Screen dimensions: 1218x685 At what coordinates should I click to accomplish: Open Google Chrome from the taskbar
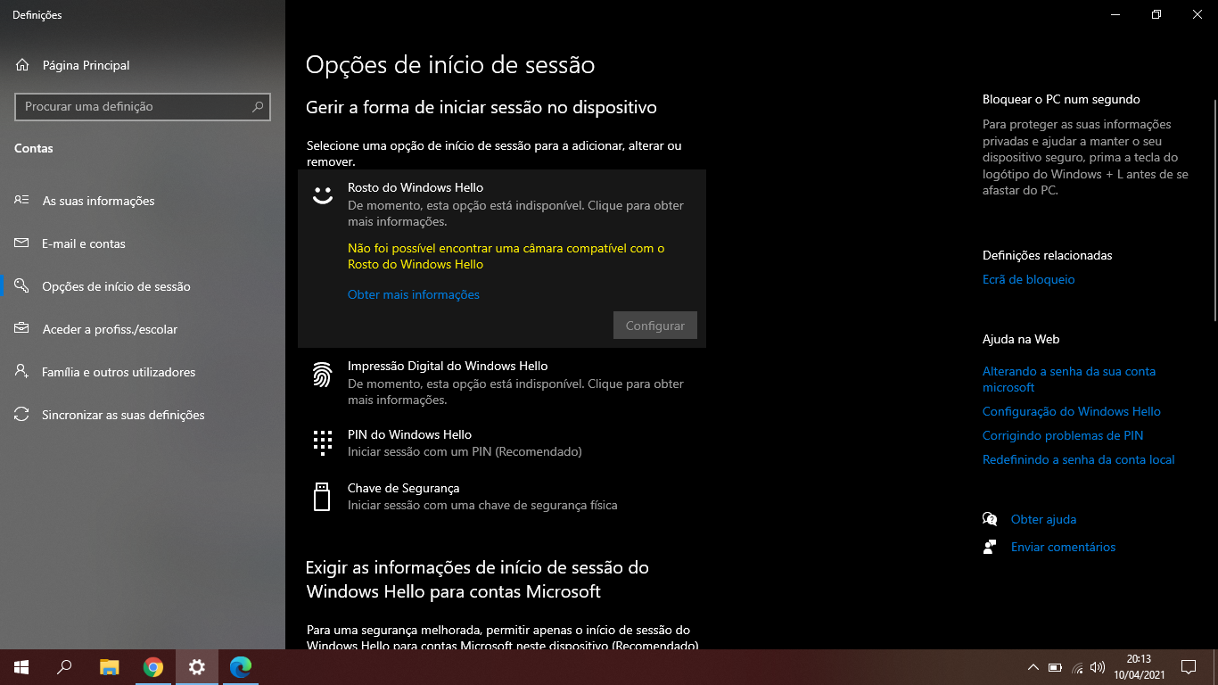(x=153, y=666)
